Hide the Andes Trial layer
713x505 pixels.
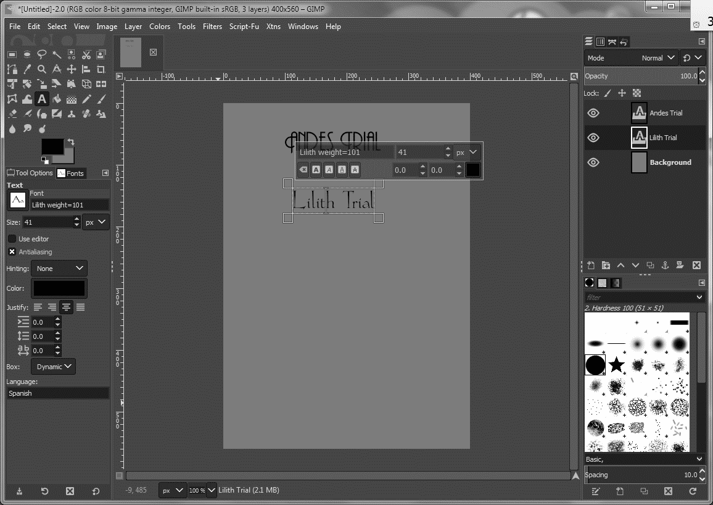pos(593,113)
